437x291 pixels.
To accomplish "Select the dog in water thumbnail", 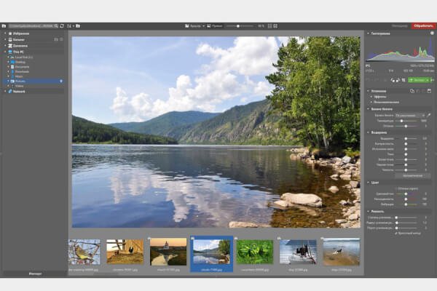I will (342, 252).
